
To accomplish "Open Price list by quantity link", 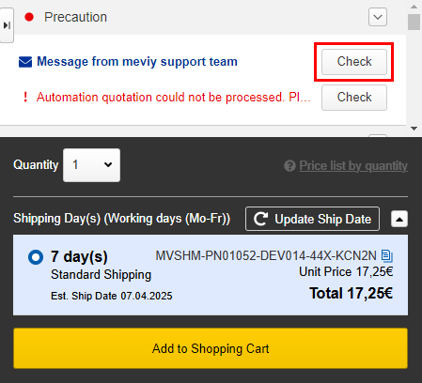I will click(353, 165).
